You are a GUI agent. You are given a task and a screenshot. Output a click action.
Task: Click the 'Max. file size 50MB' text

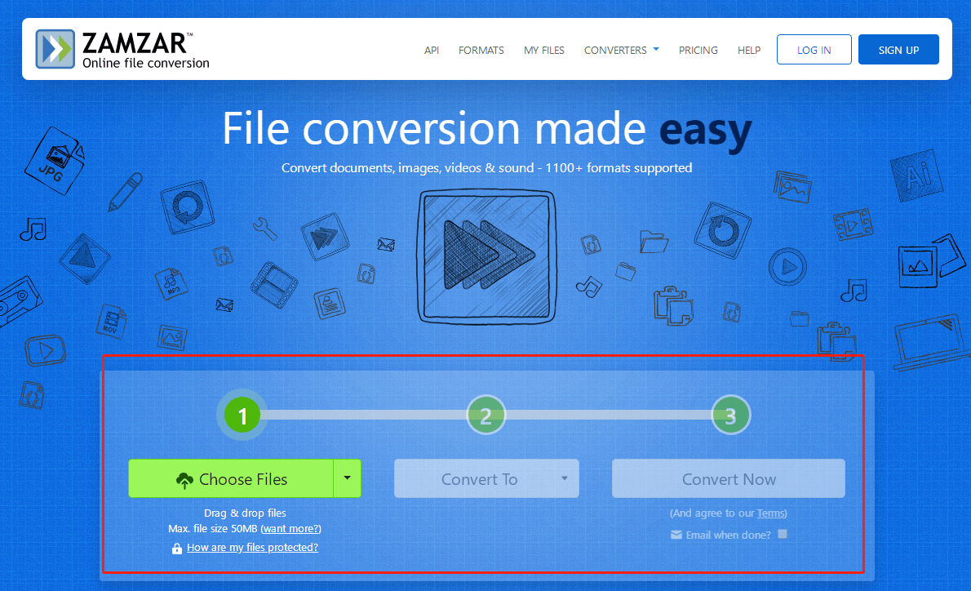[x=212, y=528]
